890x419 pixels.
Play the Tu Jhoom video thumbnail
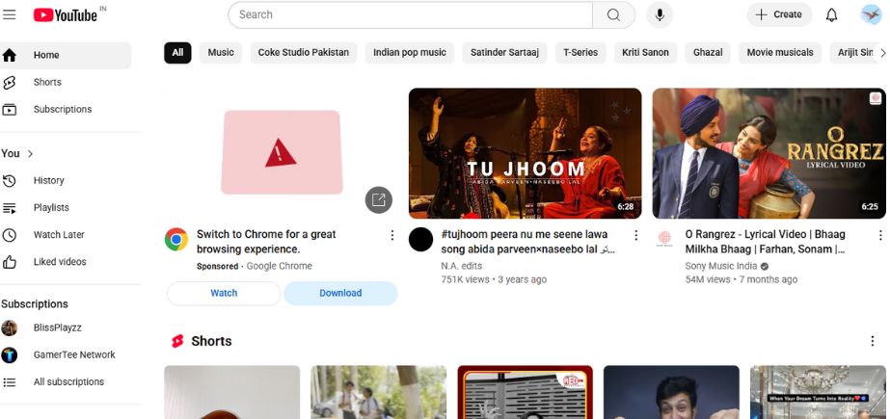(525, 153)
